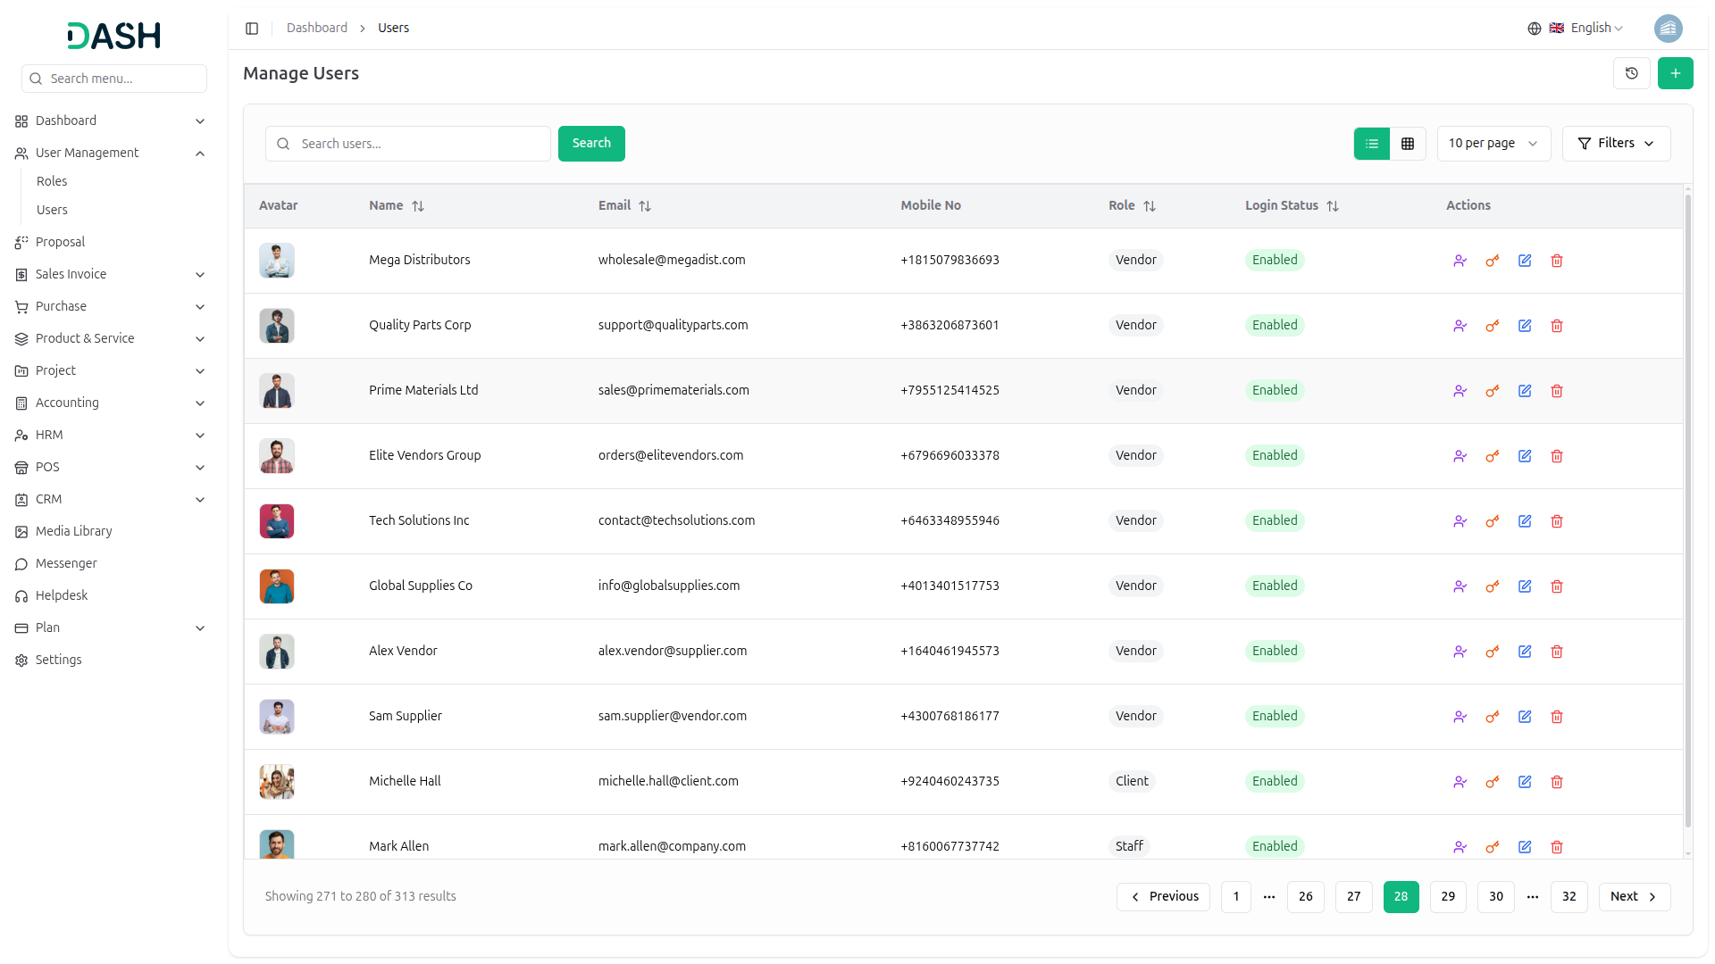Screen dimensions: 1715x964
Task: Switch to list view
Action: tap(1371, 144)
